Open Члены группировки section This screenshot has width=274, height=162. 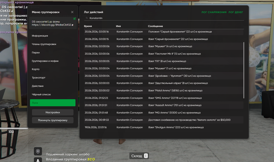pos(44,44)
